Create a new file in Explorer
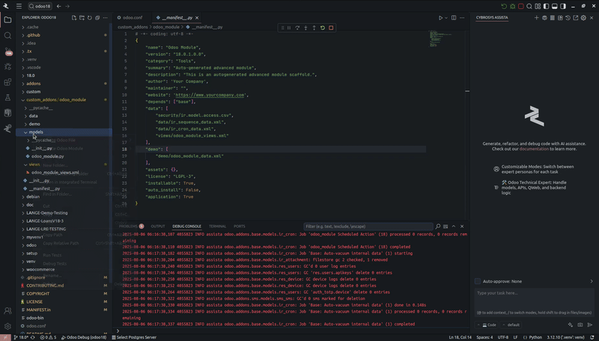The height and width of the screenshot is (341, 599). coord(74,17)
